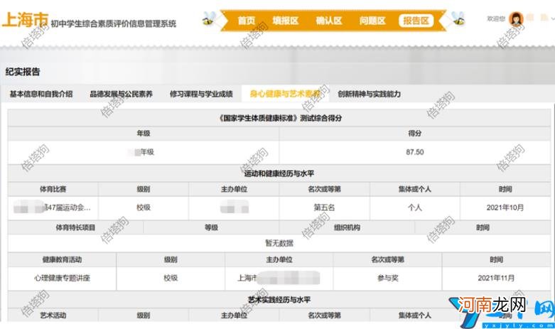
Task: Click the 心理健康专题讲座 entry
Action: pyautogui.click(x=62, y=278)
